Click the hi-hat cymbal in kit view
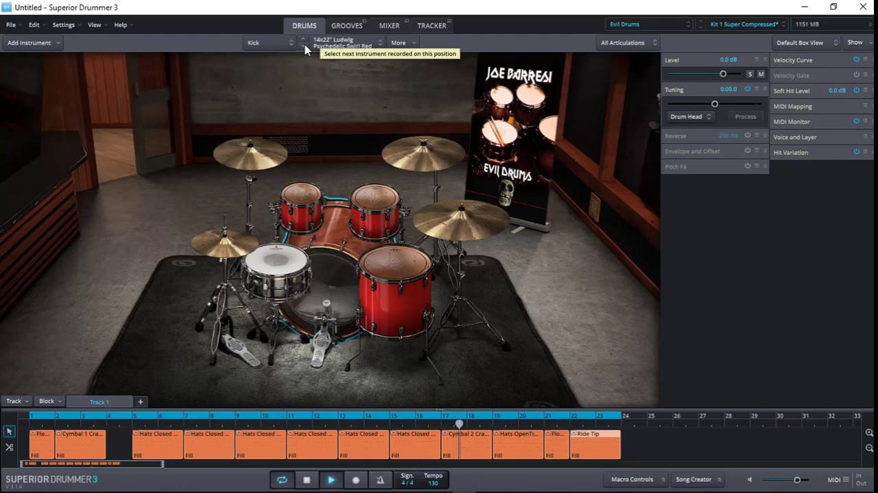Viewport: 878px width, 493px height. (x=224, y=242)
